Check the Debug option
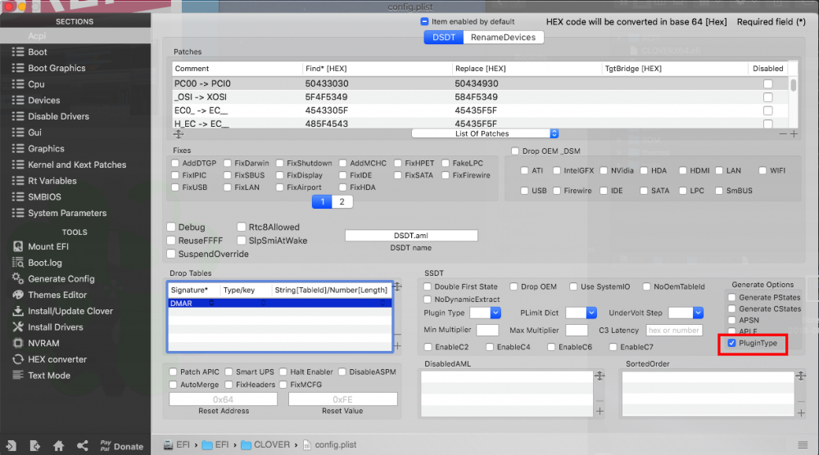The height and width of the screenshot is (455, 819). pos(171,227)
